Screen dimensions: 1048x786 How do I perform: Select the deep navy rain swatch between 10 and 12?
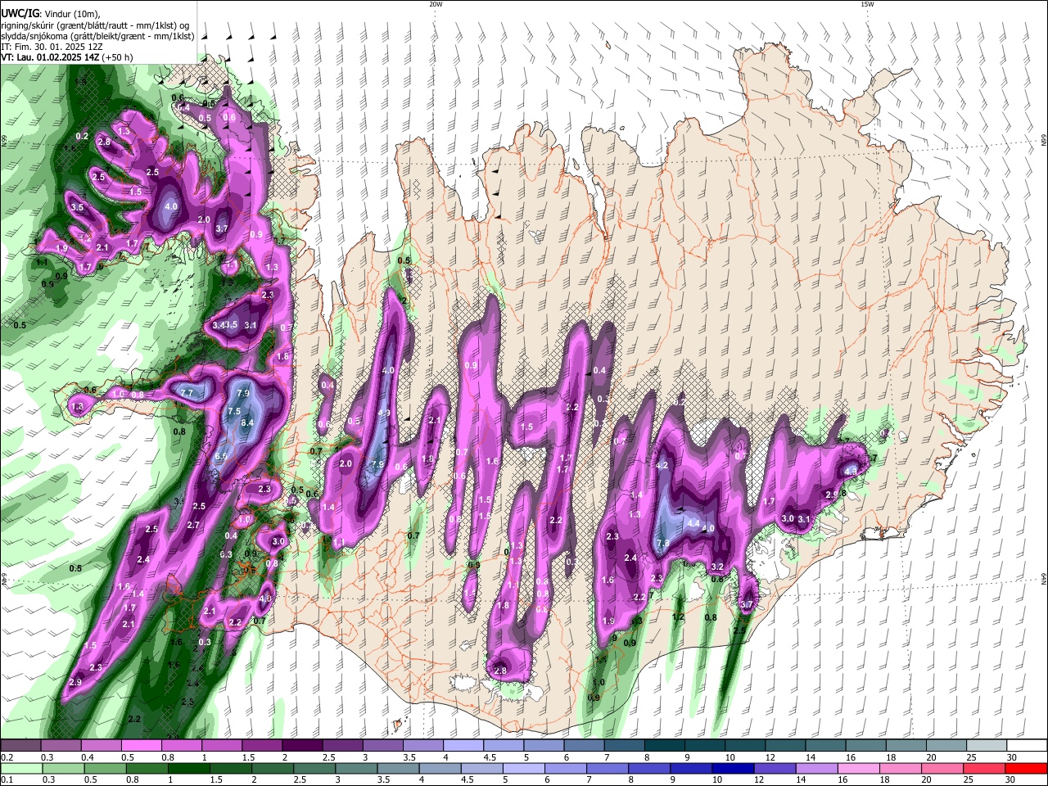731,769
